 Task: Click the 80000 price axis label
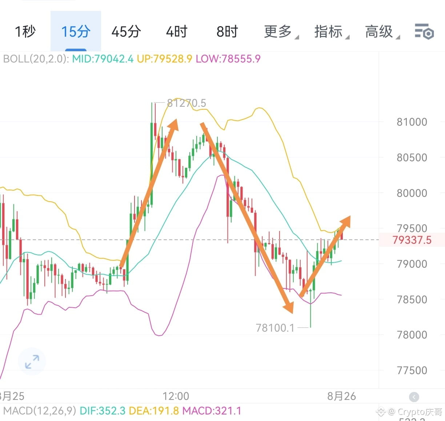tap(412, 193)
